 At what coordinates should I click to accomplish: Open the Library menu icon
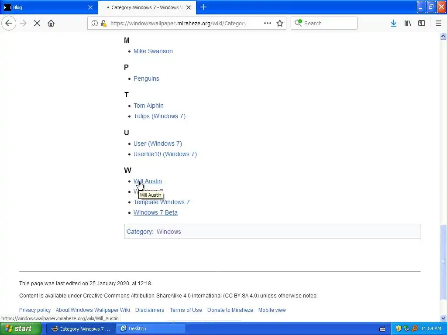[x=408, y=23]
